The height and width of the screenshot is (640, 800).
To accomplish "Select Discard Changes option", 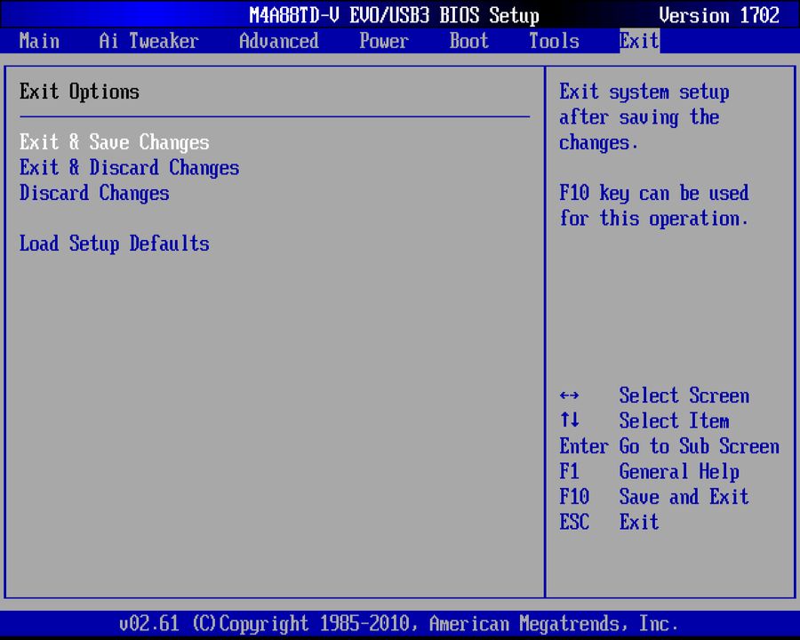I will coord(94,194).
